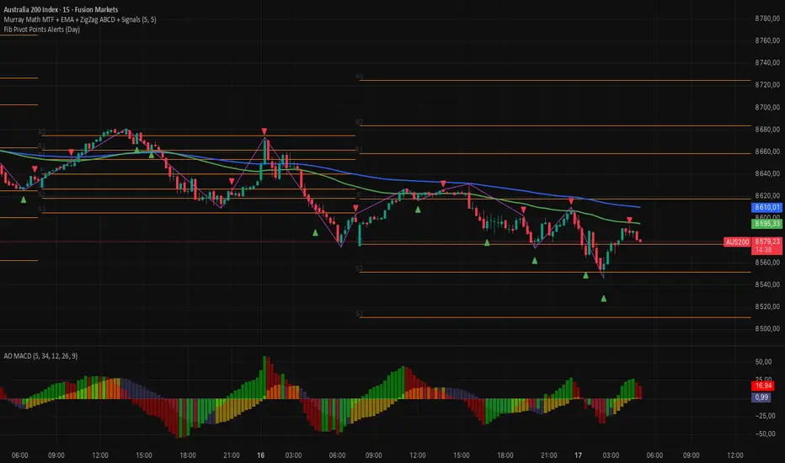Viewport: 785px width, 463px height.
Task: Click the red sell arrow above the peak near 03:00 on day 16
Action: [264, 131]
